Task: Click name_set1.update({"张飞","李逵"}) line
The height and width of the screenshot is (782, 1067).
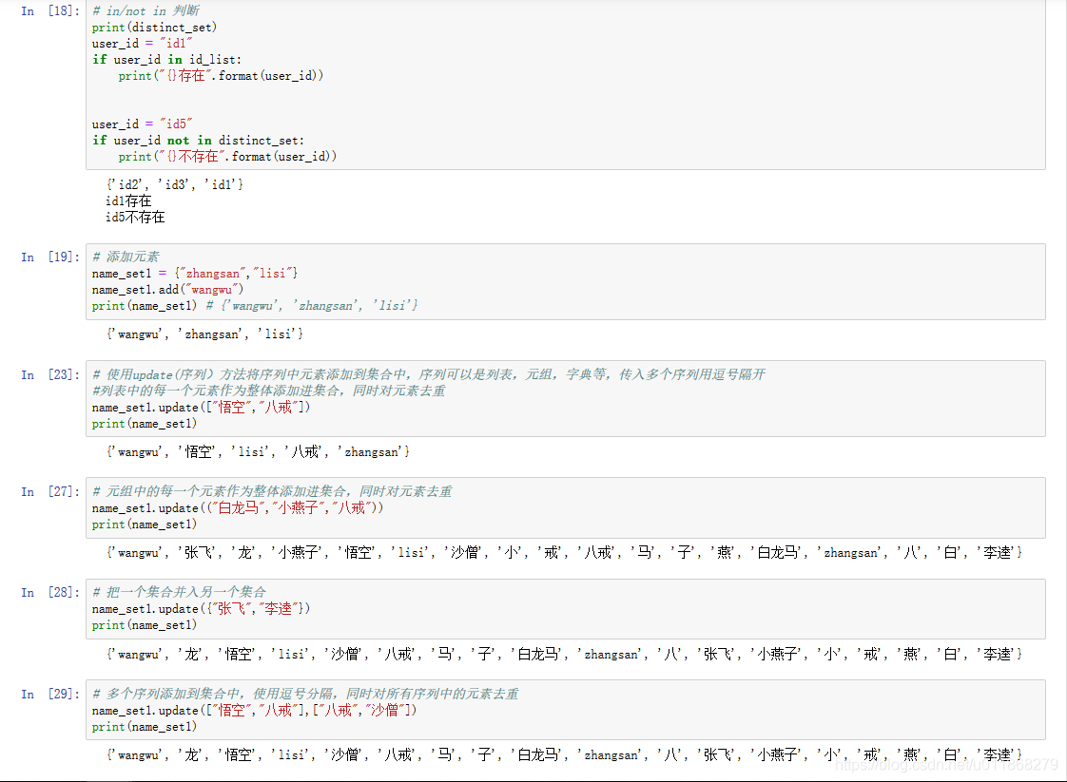Action: pyautogui.click(x=201, y=609)
